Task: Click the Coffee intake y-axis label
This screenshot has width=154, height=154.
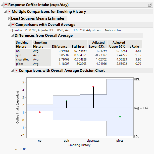Action: click(x=17, y=107)
